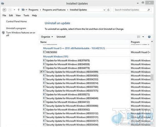
Task: Open the View menu
Action: 18,16
